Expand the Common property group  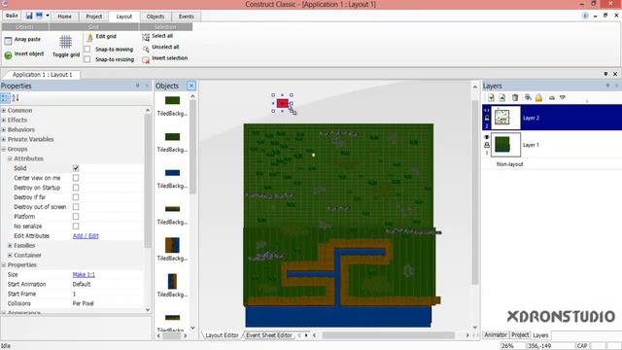click(x=4, y=110)
